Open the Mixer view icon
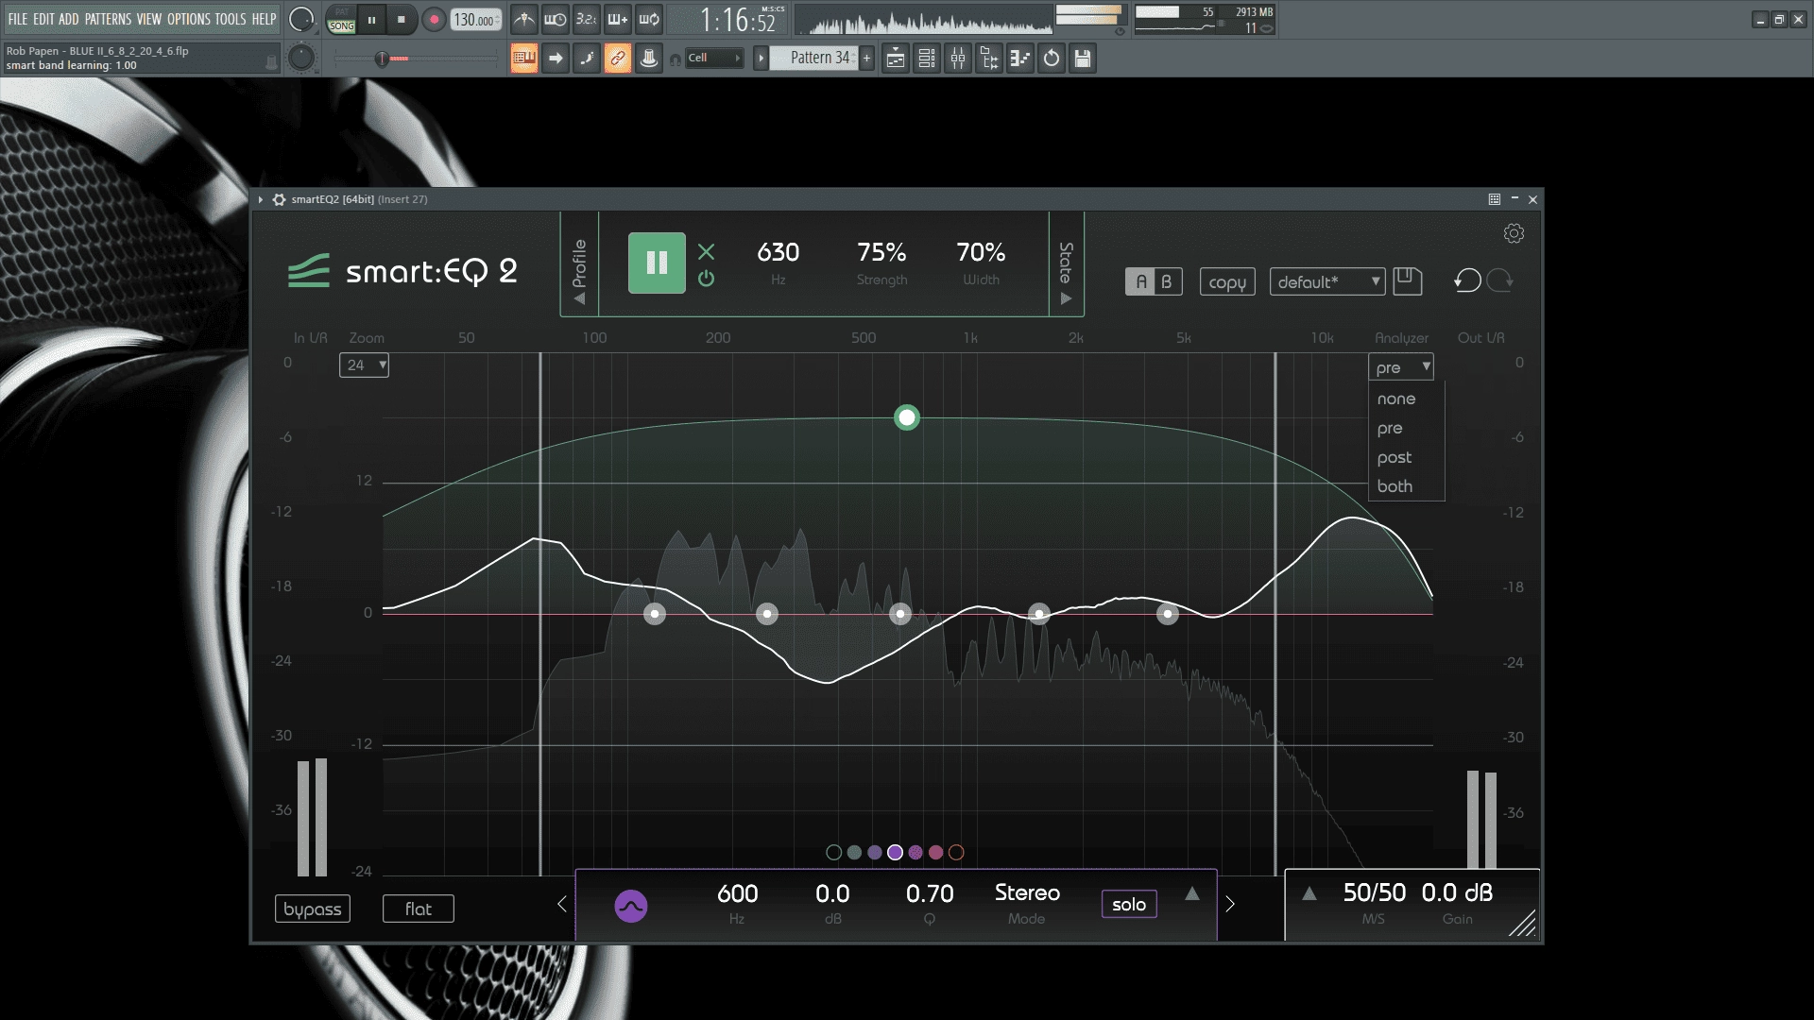The height and width of the screenshot is (1020, 1814). [x=958, y=59]
